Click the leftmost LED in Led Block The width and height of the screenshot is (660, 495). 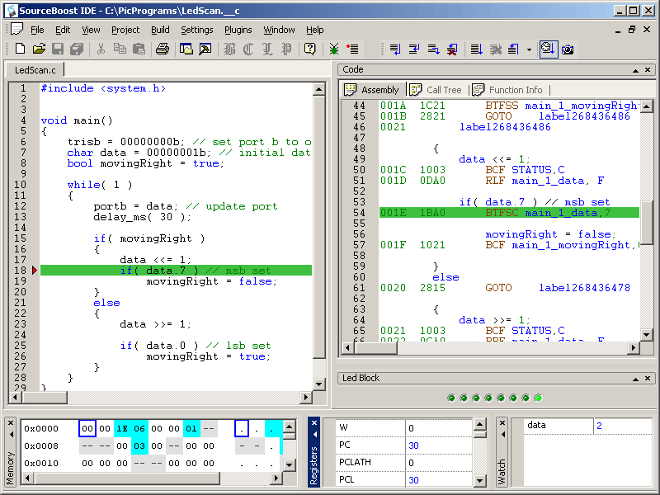pyautogui.click(x=451, y=398)
